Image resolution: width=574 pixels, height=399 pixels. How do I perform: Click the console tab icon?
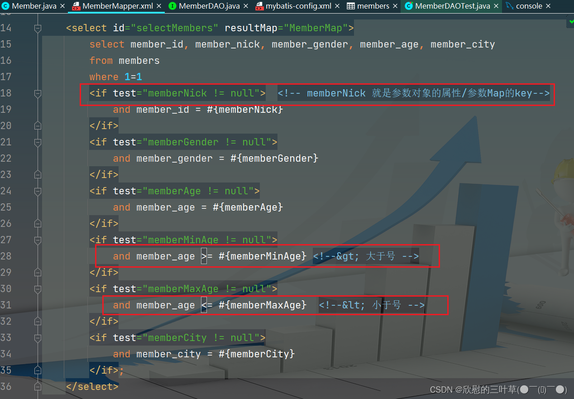pyautogui.click(x=509, y=6)
